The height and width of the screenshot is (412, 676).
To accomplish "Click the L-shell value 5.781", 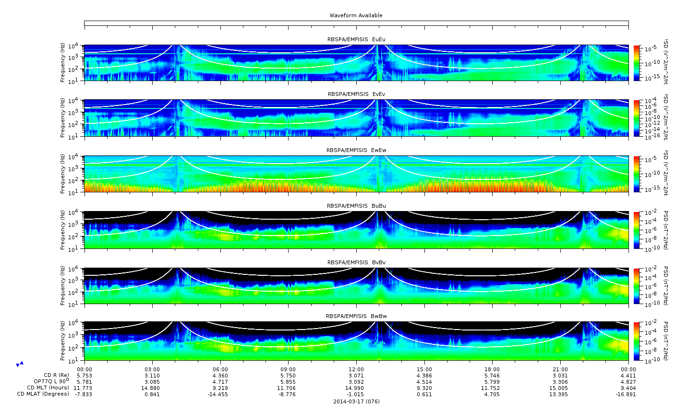I will [x=84, y=381].
